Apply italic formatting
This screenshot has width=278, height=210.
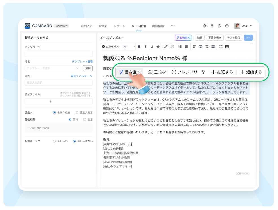coord(145,47)
